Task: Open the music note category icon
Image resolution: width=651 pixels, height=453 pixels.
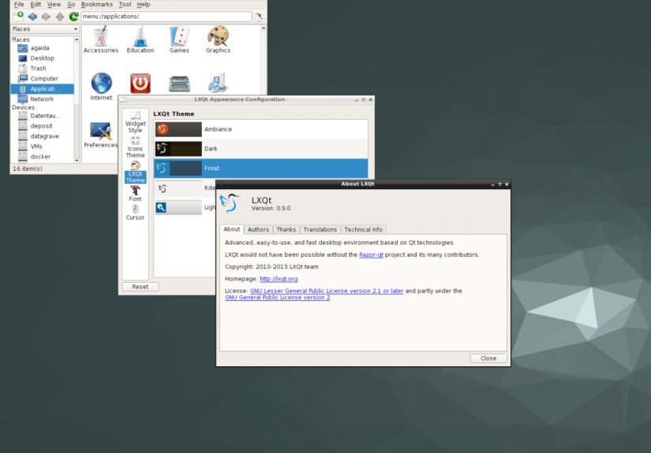Action: pyautogui.click(x=218, y=84)
